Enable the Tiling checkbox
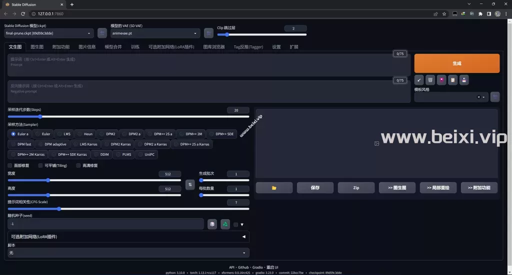The height and width of the screenshot is (275, 512). click(x=40, y=166)
